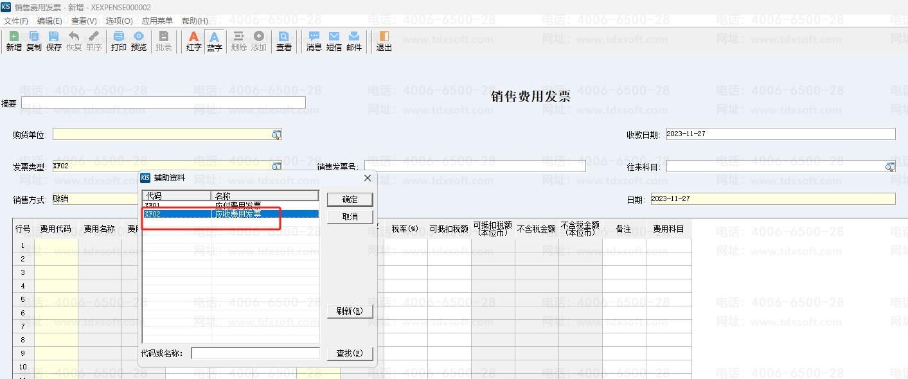Open lookup for 发票类型 field

click(x=276, y=166)
